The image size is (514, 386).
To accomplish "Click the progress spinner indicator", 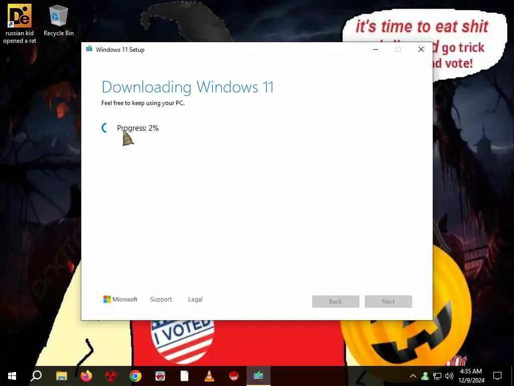I will [x=104, y=128].
